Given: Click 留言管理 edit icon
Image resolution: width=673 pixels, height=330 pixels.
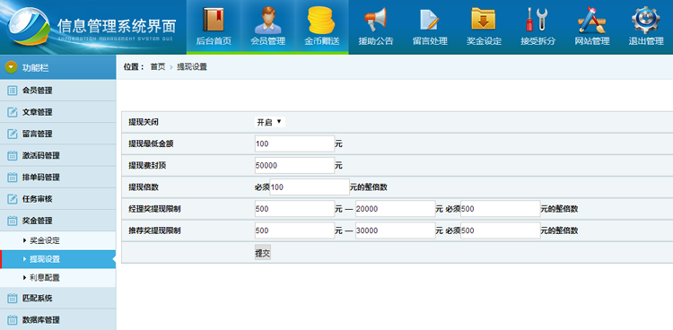Looking at the screenshot, I should 13,134.
